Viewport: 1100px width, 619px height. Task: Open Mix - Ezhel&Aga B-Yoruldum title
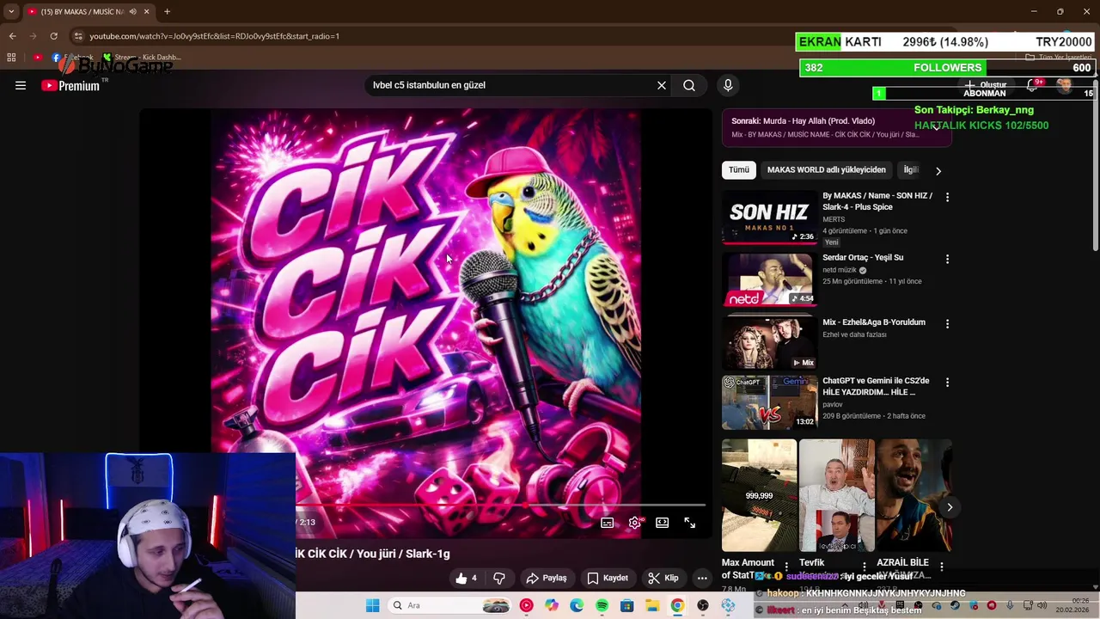[x=874, y=322]
